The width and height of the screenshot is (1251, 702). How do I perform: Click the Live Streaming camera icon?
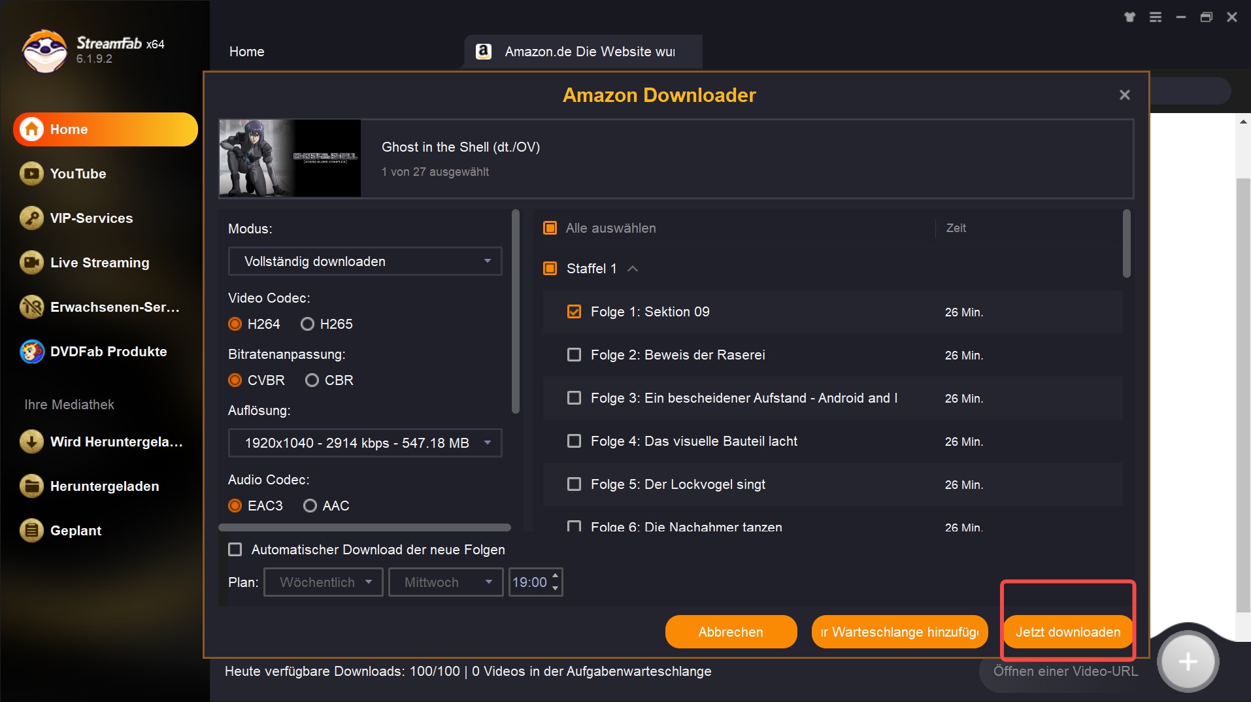pos(31,263)
